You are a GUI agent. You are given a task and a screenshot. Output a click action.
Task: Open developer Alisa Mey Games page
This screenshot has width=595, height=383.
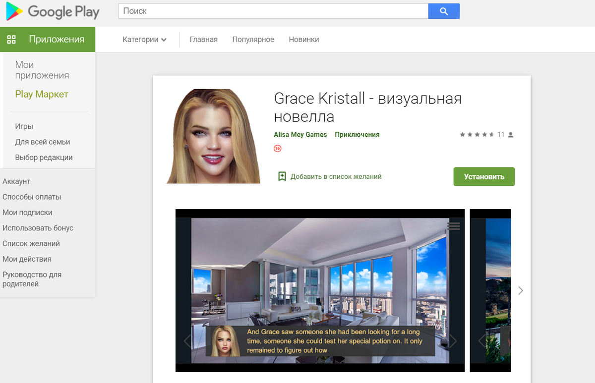click(x=300, y=134)
